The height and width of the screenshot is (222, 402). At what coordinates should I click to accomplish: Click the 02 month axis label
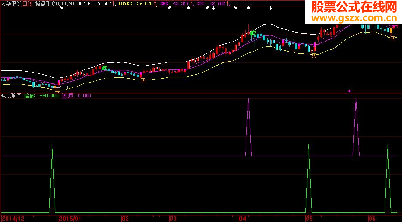click(x=125, y=219)
